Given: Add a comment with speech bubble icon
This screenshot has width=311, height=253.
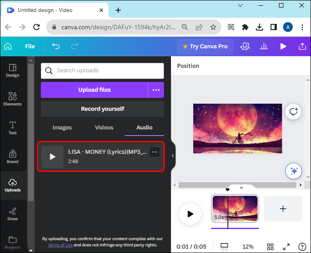Looking at the screenshot, I should (x=293, y=112).
